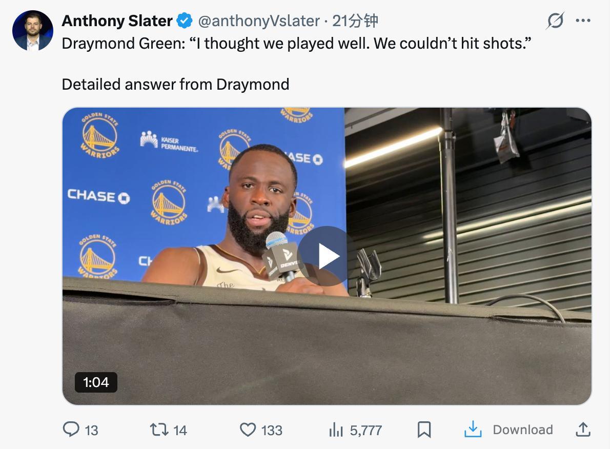
Task: Click the 5,777 views count
Action: (366, 430)
